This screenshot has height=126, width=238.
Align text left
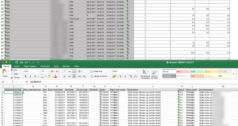click(65, 76)
